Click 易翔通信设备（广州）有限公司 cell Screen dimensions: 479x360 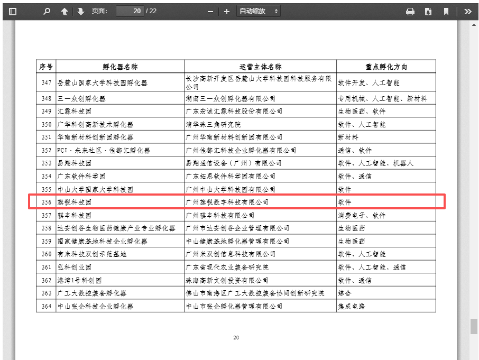260,163
